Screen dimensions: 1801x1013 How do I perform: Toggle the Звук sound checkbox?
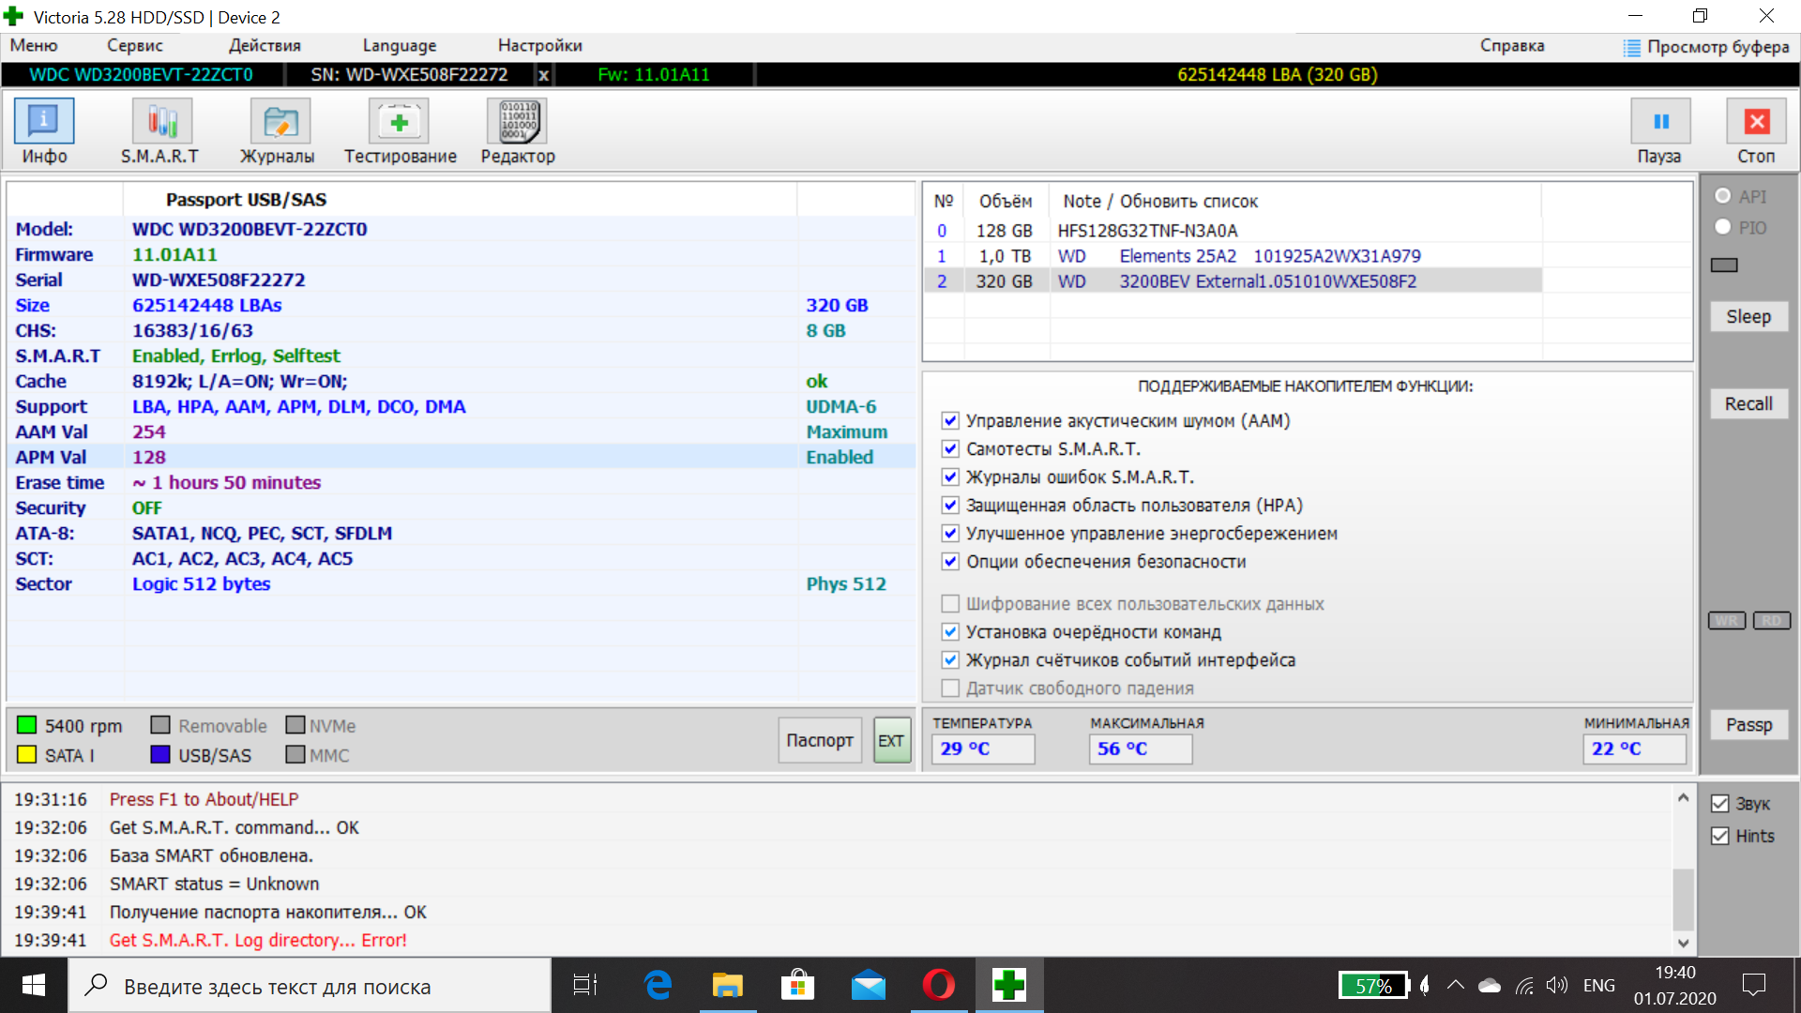[1720, 804]
